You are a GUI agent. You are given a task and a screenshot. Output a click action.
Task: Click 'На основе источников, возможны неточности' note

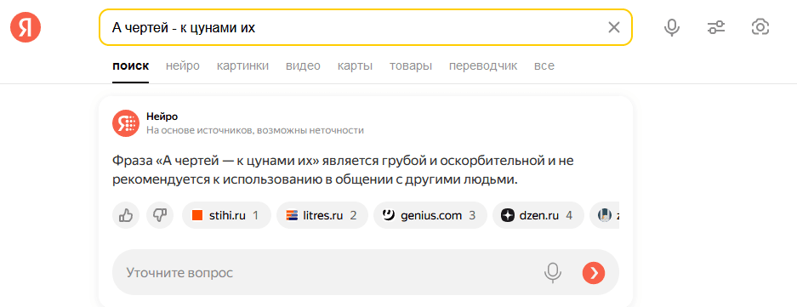255,131
